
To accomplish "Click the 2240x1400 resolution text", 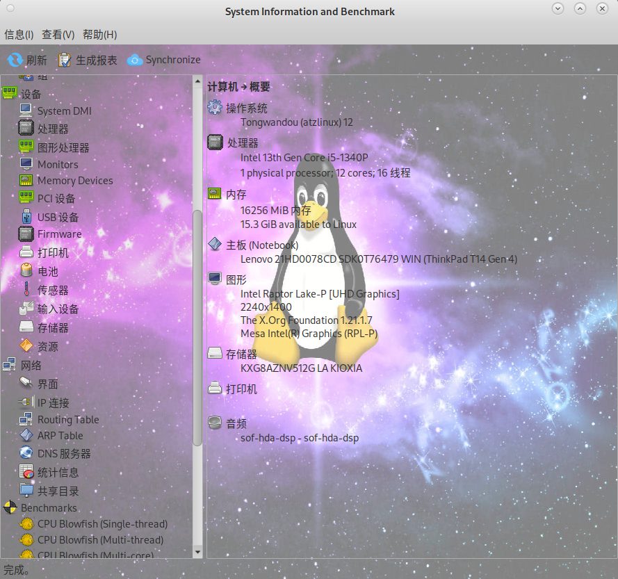I will click(x=266, y=307).
